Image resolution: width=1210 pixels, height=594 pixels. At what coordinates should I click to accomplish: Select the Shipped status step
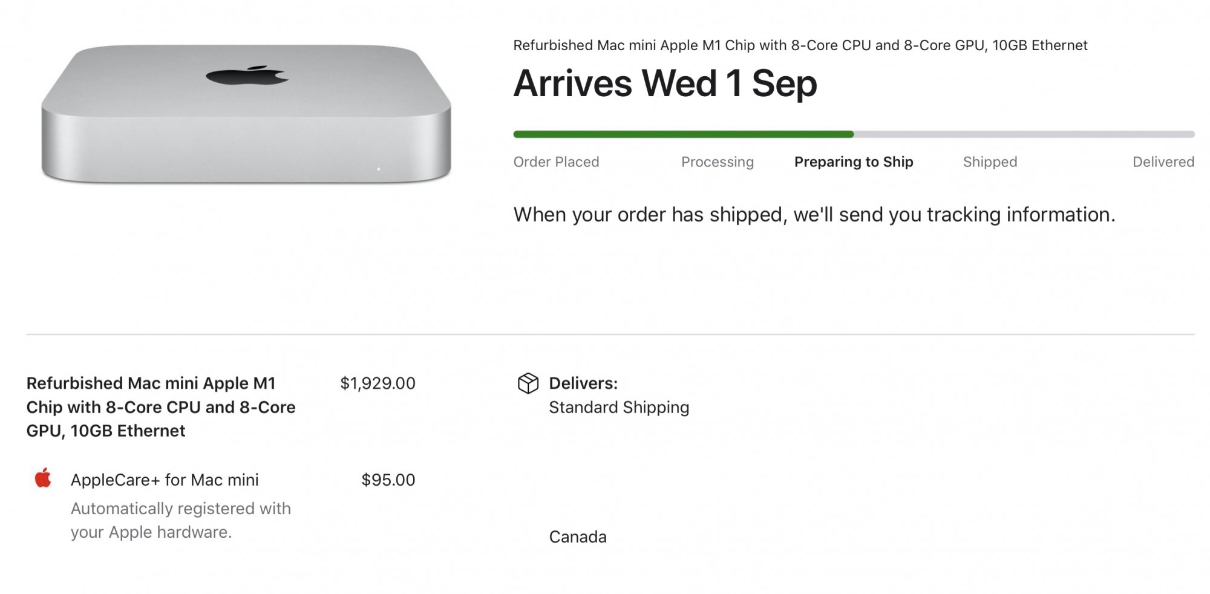990,162
